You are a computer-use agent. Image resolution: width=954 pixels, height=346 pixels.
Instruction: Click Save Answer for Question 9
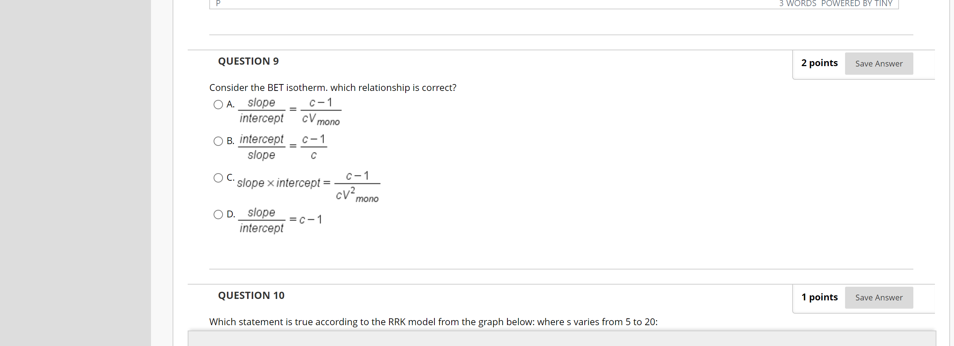[x=879, y=63]
